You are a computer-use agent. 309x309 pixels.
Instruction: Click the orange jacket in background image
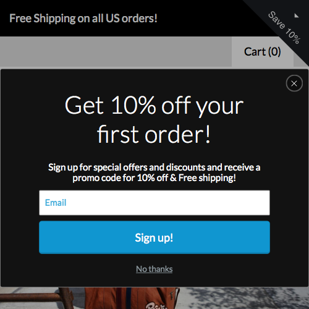tap(132, 298)
